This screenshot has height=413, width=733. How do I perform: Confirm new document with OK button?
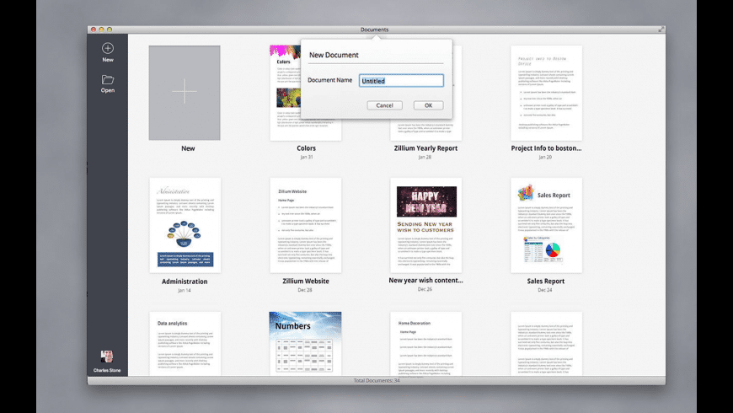428,105
